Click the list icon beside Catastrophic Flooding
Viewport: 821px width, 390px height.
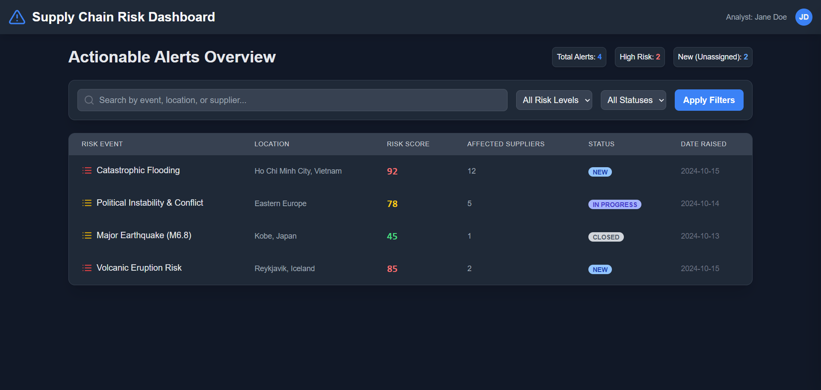pyautogui.click(x=87, y=171)
